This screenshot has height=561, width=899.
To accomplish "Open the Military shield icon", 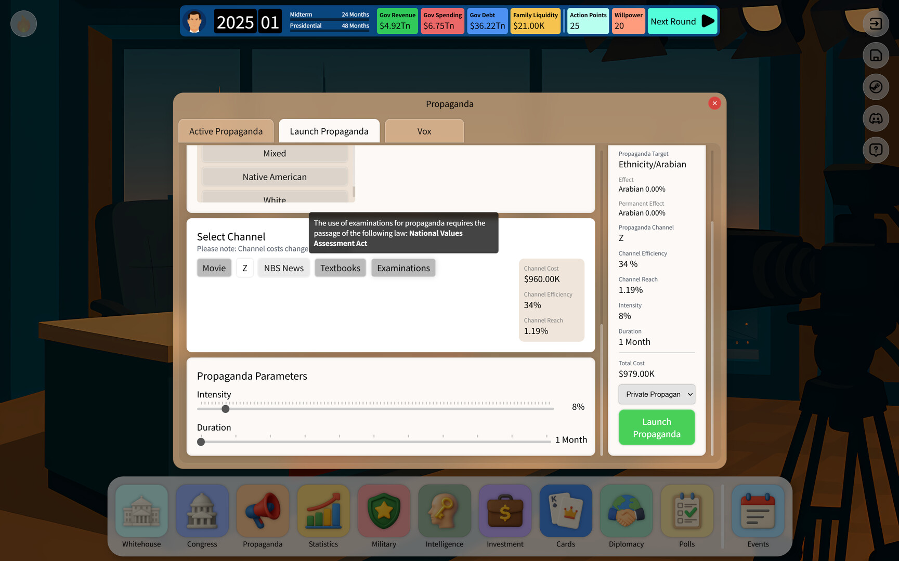I will (384, 511).
